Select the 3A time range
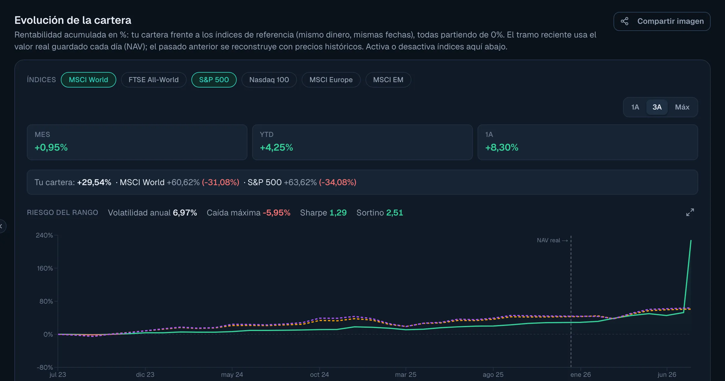 [657, 107]
